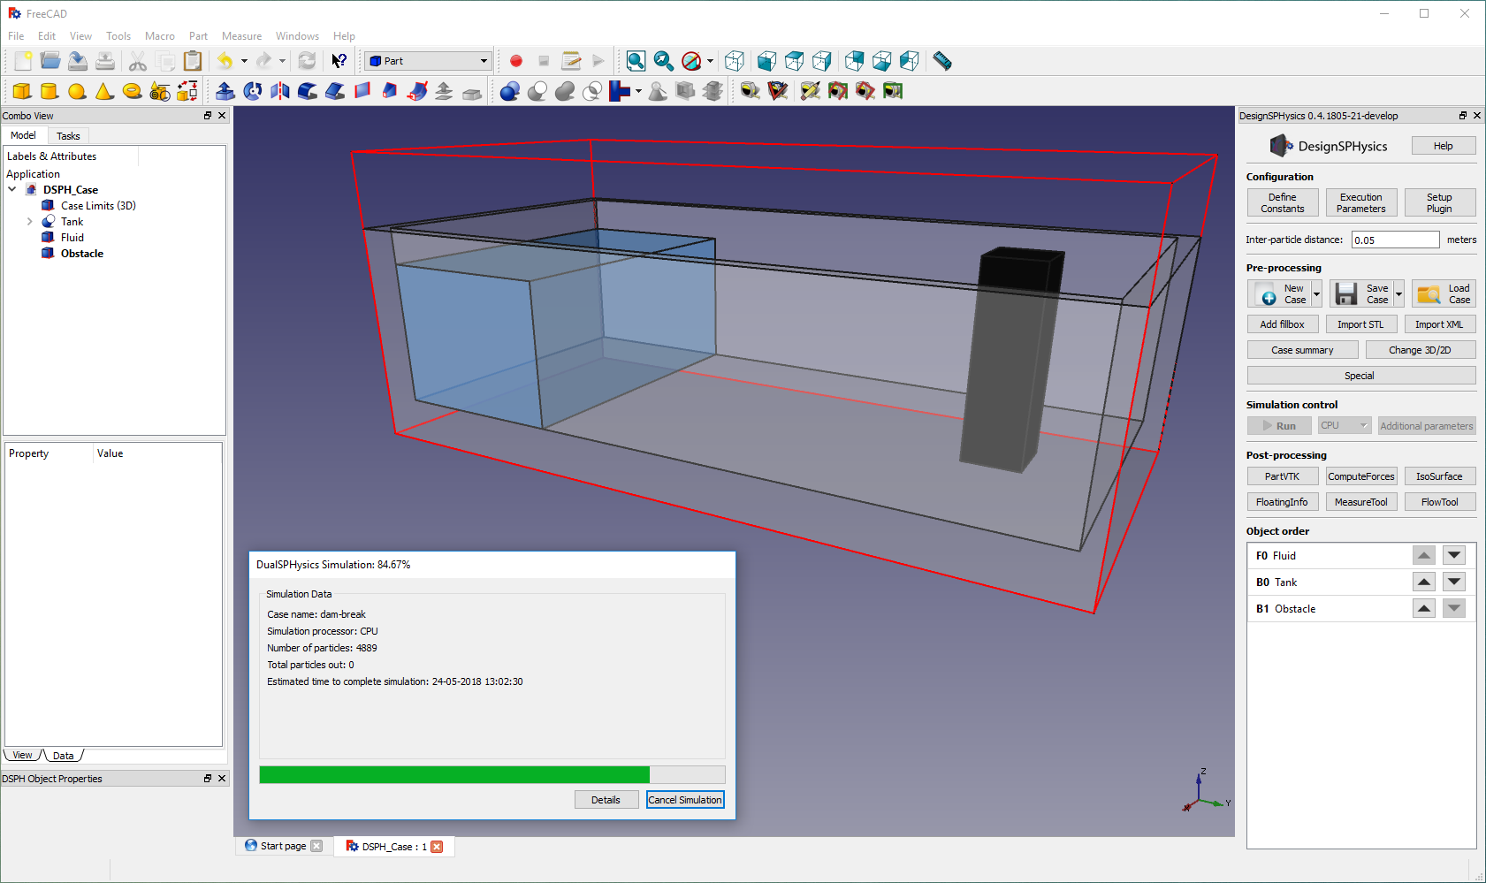Create a new empty document
1486x883 pixels.
[x=23, y=61]
